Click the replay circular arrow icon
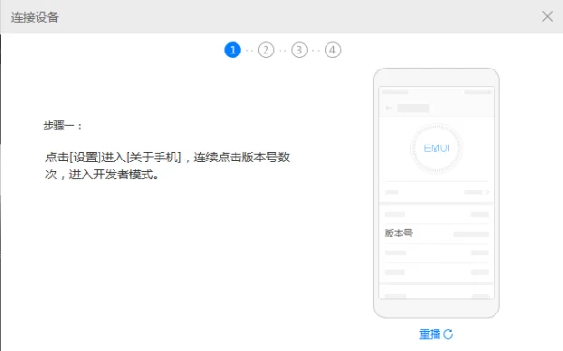The height and width of the screenshot is (351, 563). coord(449,334)
